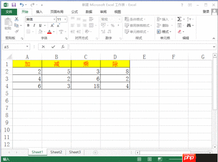This screenshot has width=218, height=162.
Task: Save the workbook with the floppy disk icon
Action: [x=14, y=5]
